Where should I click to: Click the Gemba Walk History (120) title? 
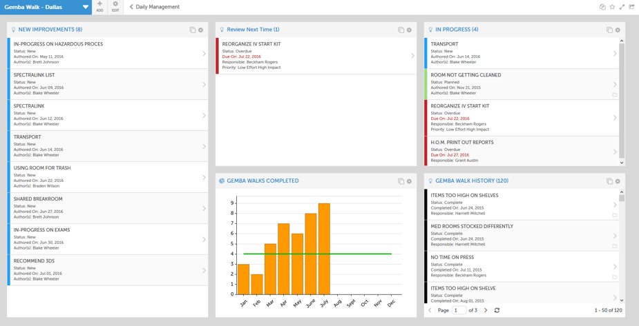[x=472, y=181]
